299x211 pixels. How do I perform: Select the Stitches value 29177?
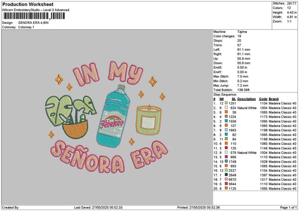pos(292,3)
